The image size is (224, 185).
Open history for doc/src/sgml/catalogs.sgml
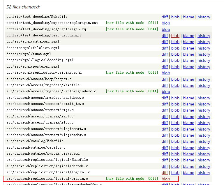coord(204,42)
